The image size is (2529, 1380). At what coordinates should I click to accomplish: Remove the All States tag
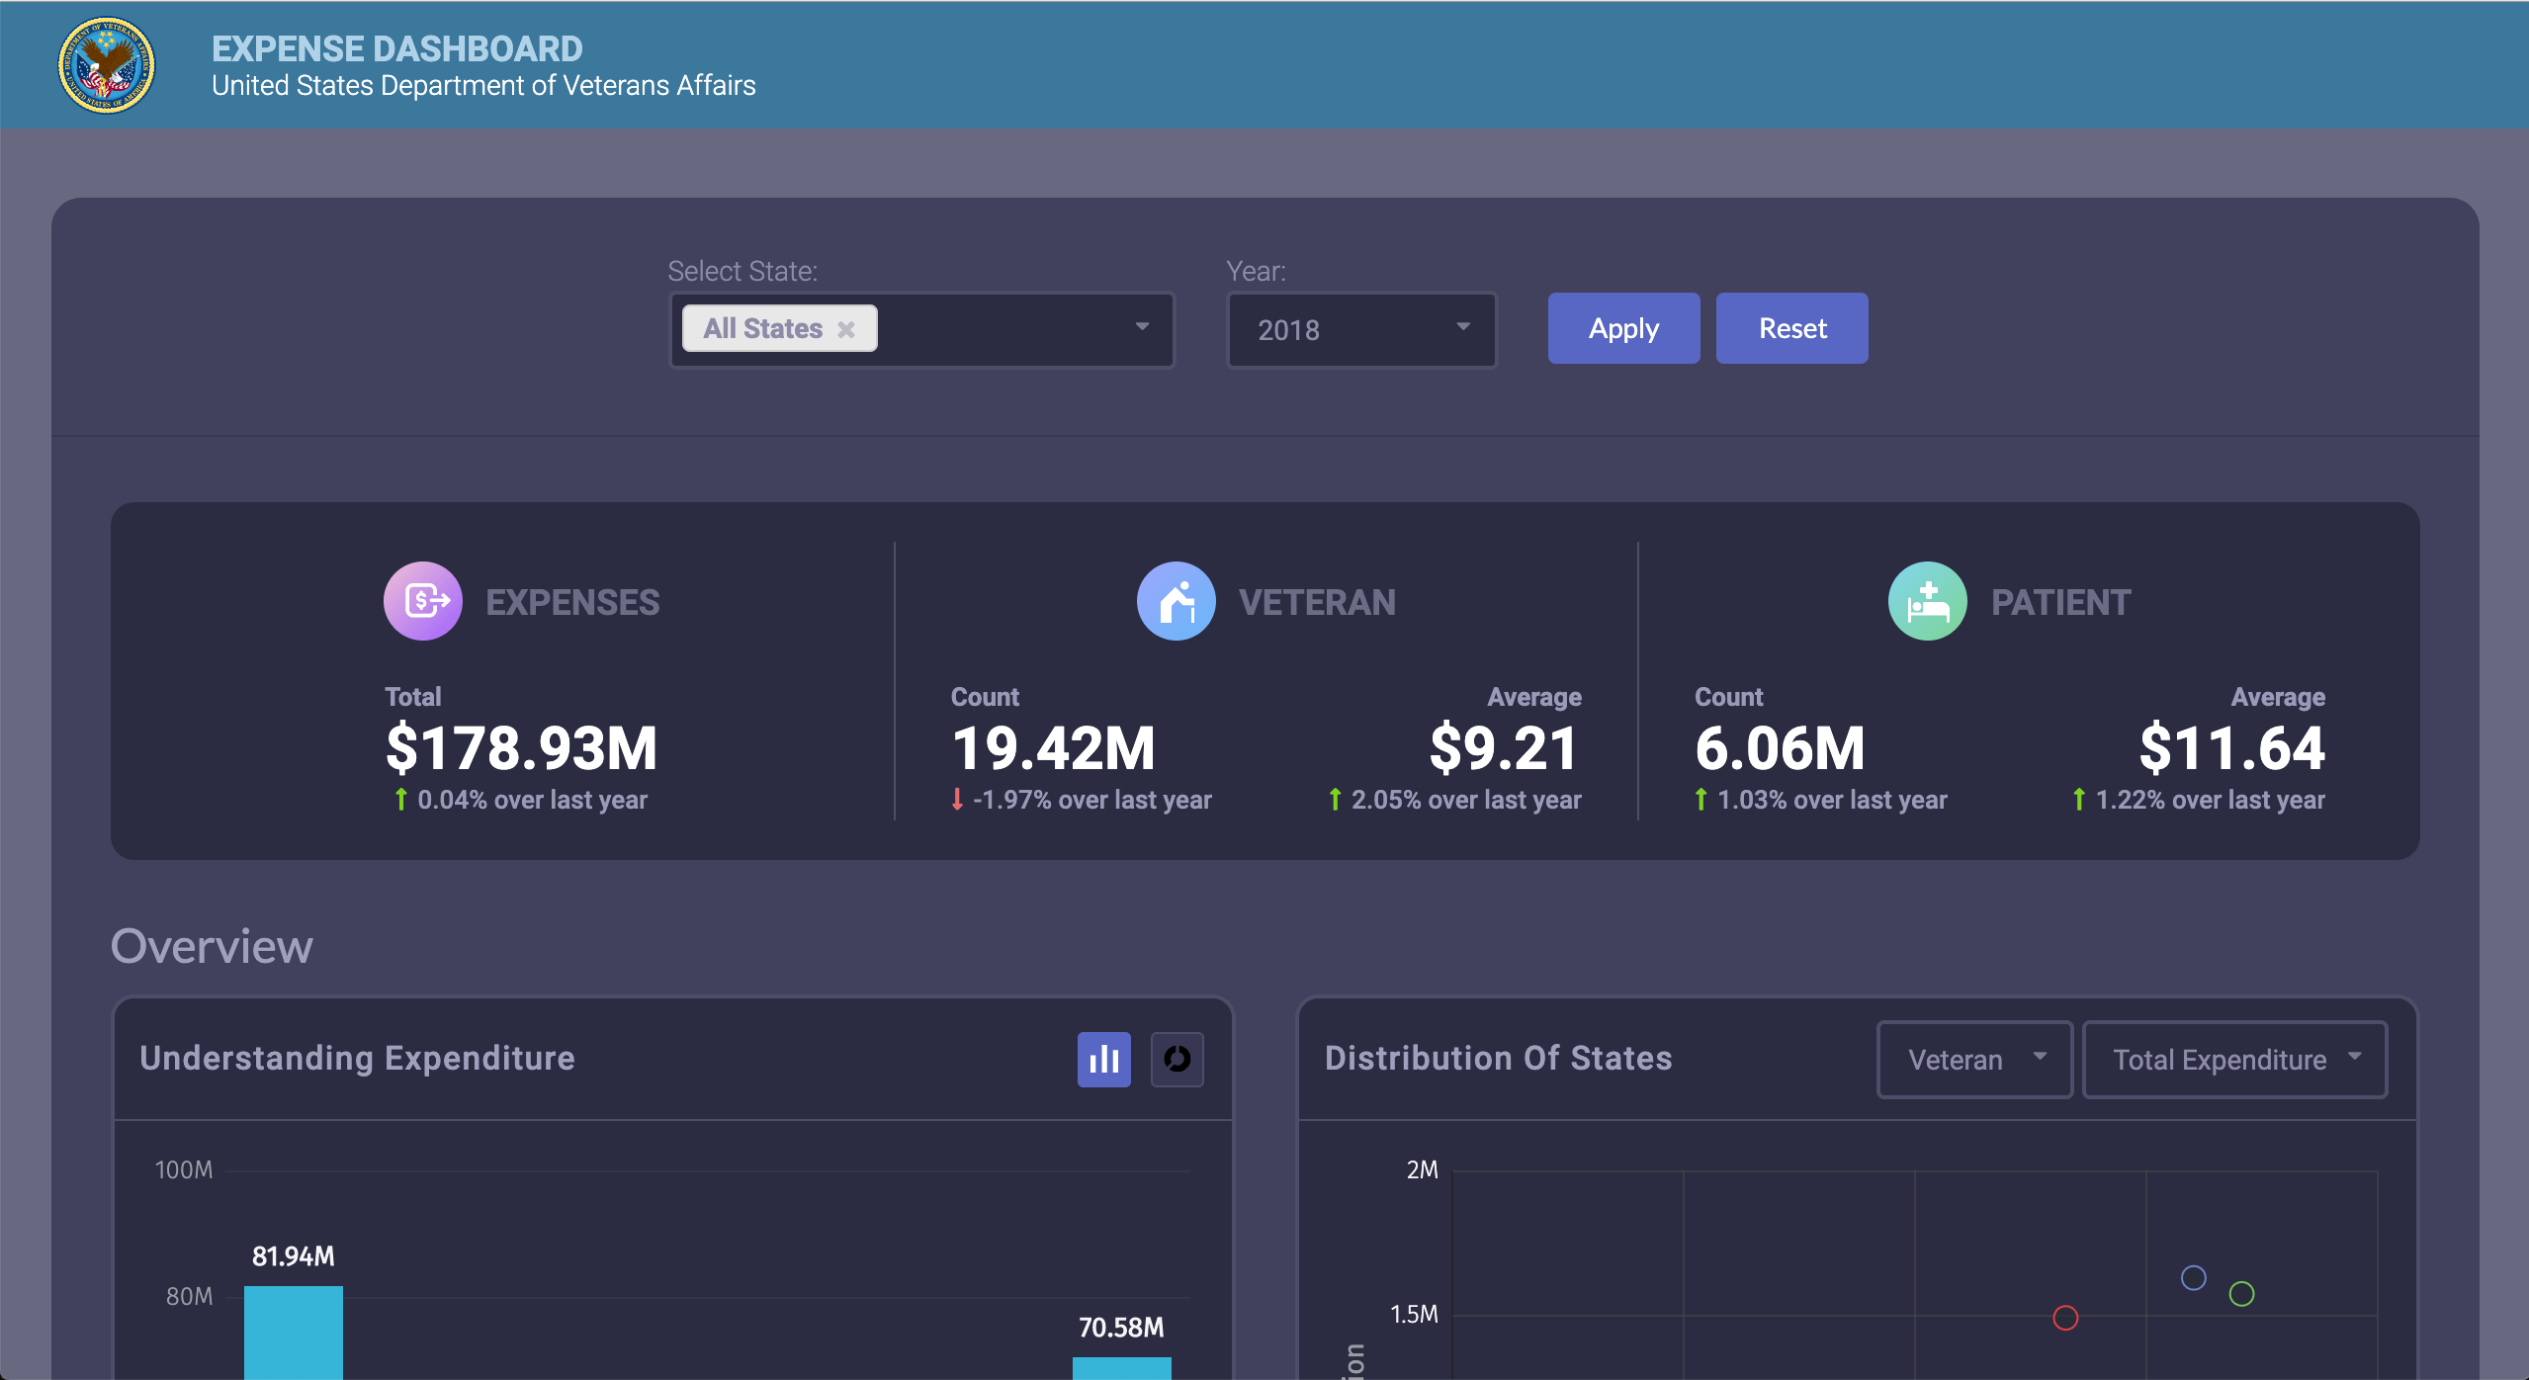click(x=846, y=329)
